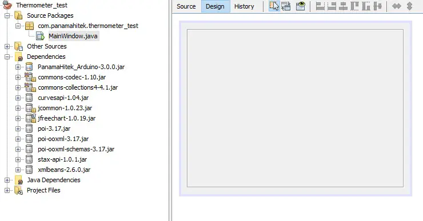Screen dimensions: 423x221
Task: Click the Thermometer_test project coffee-cup icon
Action: point(7,5)
